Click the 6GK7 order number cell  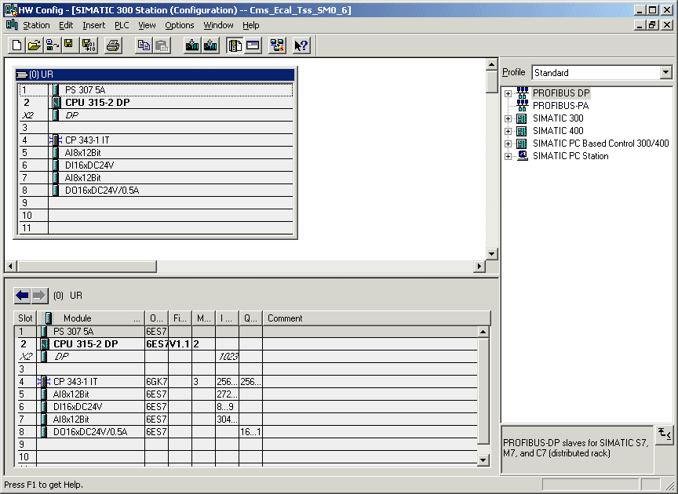click(156, 382)
